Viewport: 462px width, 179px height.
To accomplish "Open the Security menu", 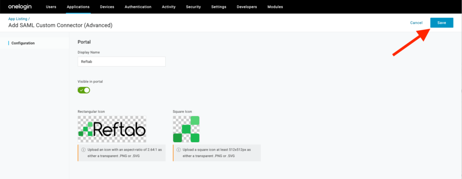I will [x=193, y=7].
